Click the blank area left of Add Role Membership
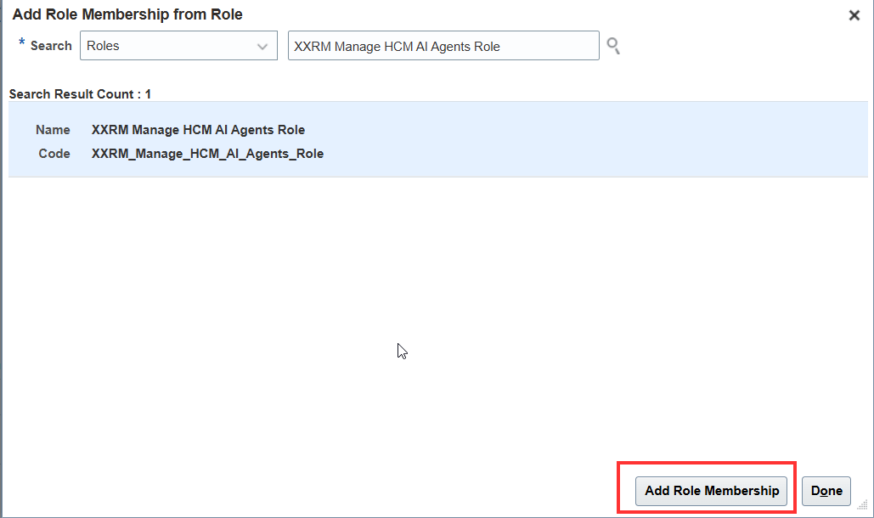The image size is (874, 518). [x=340, y=491]
